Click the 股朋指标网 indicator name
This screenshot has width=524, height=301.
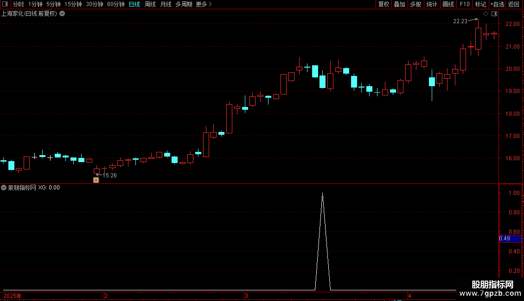point(22,188)
